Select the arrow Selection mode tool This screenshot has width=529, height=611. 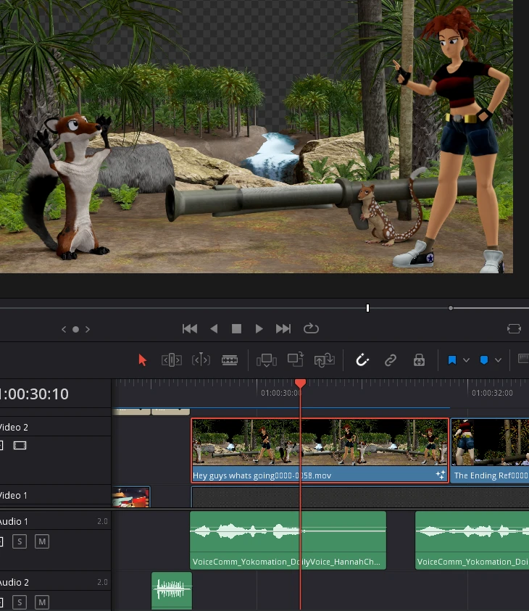coord(143,360)
